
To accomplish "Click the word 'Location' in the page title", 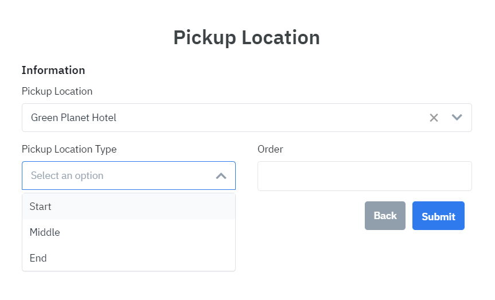I will click(x=280, y=37).
